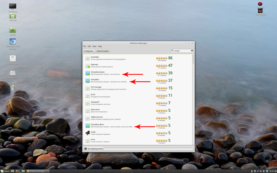Click 'Virtual private network daemon' description
Screen dimensions: 277x173
pos(102,67)
